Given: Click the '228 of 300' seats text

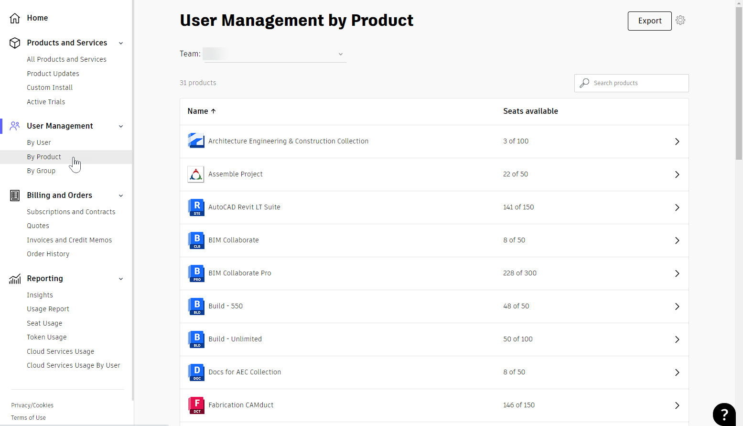Looking at the screenshot, I should pyautogui.click(x=520, y=273).
